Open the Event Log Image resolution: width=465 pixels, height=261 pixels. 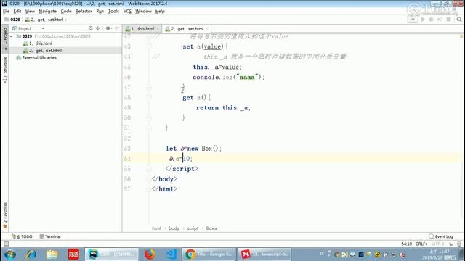[441, 236]
